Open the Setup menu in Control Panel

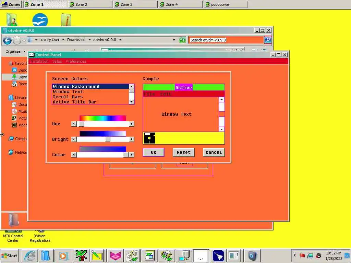point(57,61)
